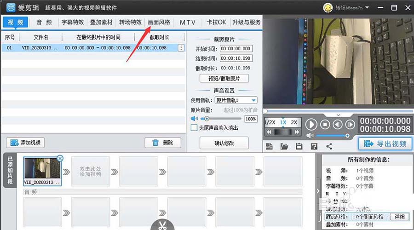Click the 导出视频 export button

click(x=385, y=144)
